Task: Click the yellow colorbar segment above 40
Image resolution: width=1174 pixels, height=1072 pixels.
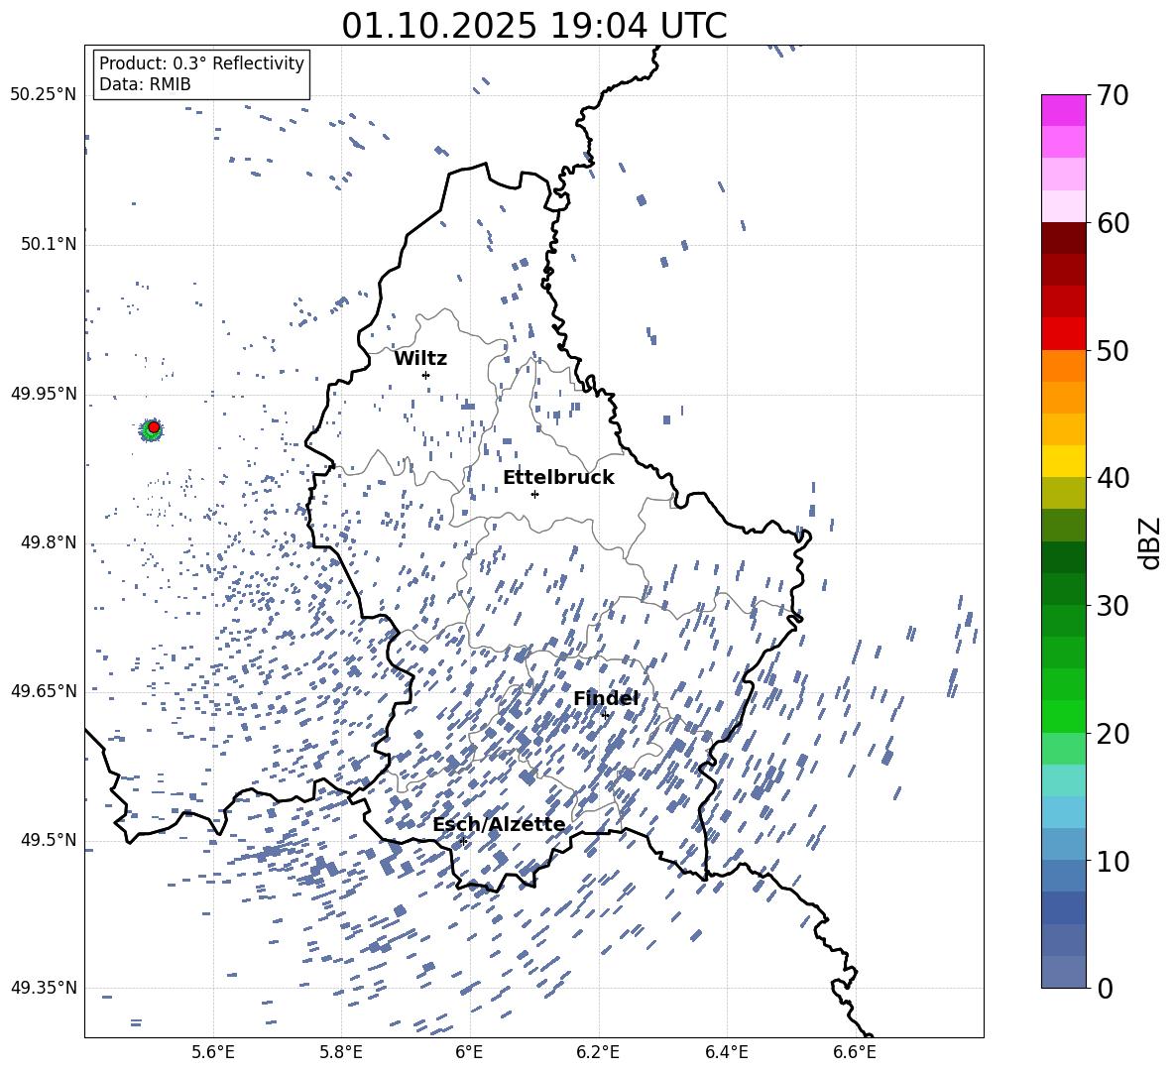Action: click(x=1063, y=461)
